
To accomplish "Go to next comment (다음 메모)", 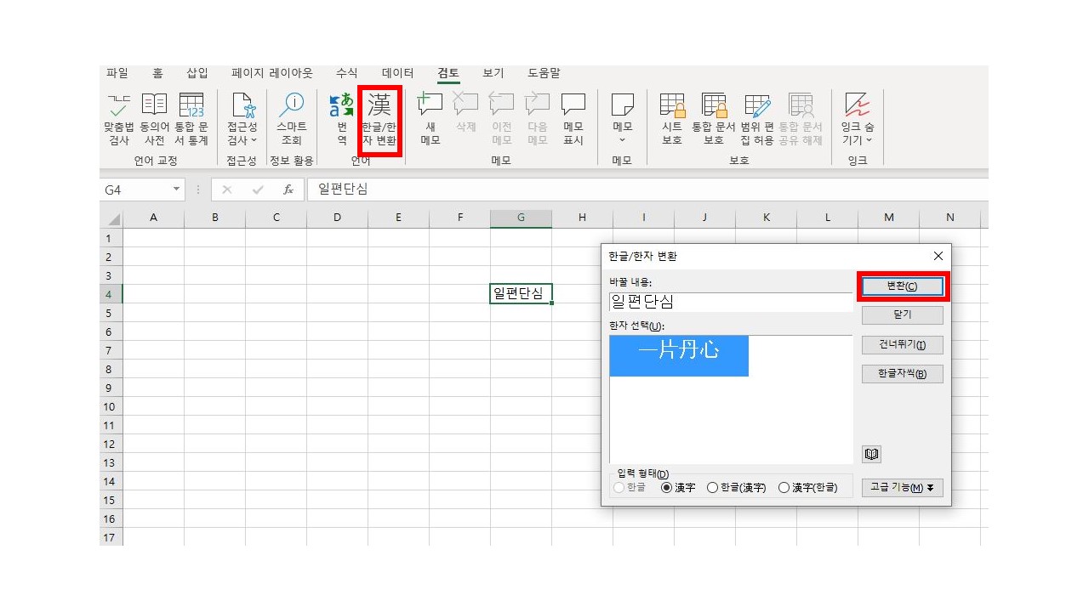I will point(538,119).
